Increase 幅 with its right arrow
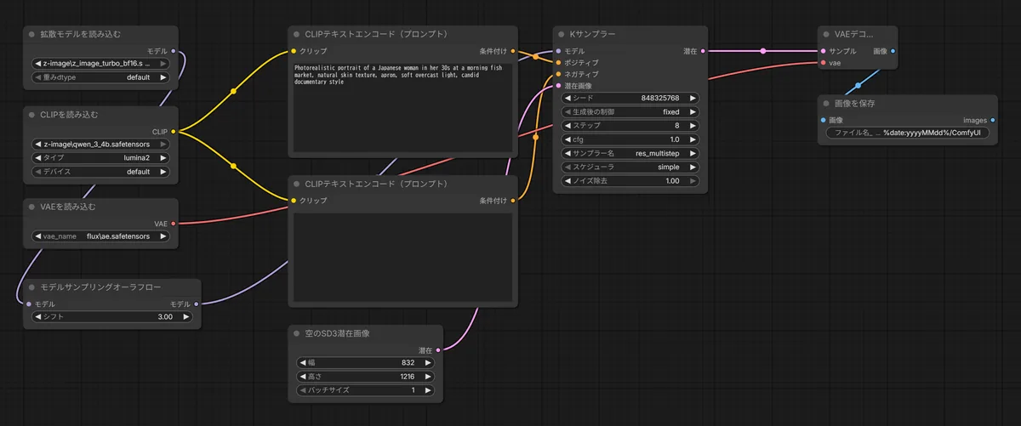Viewport: 1021px width, 426px height. coord(427,362)
